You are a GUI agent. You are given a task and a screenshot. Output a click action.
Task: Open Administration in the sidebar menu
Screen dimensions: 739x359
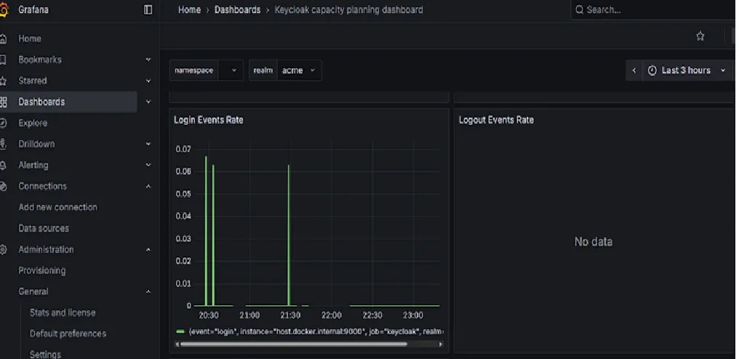click(x=46, y=250)
